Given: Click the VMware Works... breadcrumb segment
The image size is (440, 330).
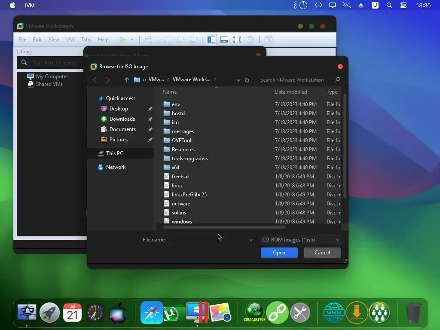Looking at the screenshot, I should [191, 79].
